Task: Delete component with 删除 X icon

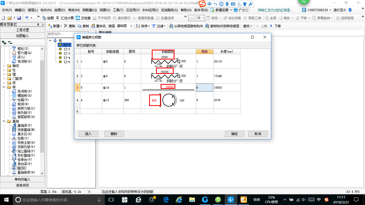Action: pyautogui.click(x=69, y=26)
